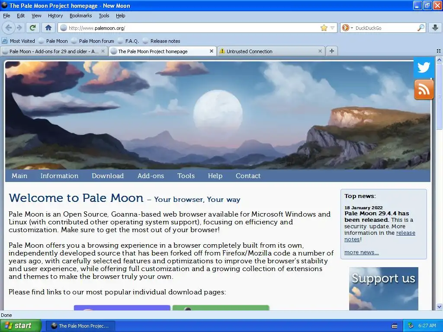Click the Pale Moon icon in title bar
This screenshot has height=332, width=443.
point(4,5)
